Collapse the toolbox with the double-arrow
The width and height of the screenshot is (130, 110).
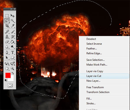click(x=11, y=9)
